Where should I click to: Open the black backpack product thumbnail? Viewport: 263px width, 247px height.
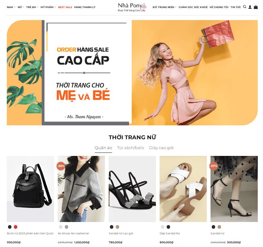pyautogui.click(x=30, y=189)
